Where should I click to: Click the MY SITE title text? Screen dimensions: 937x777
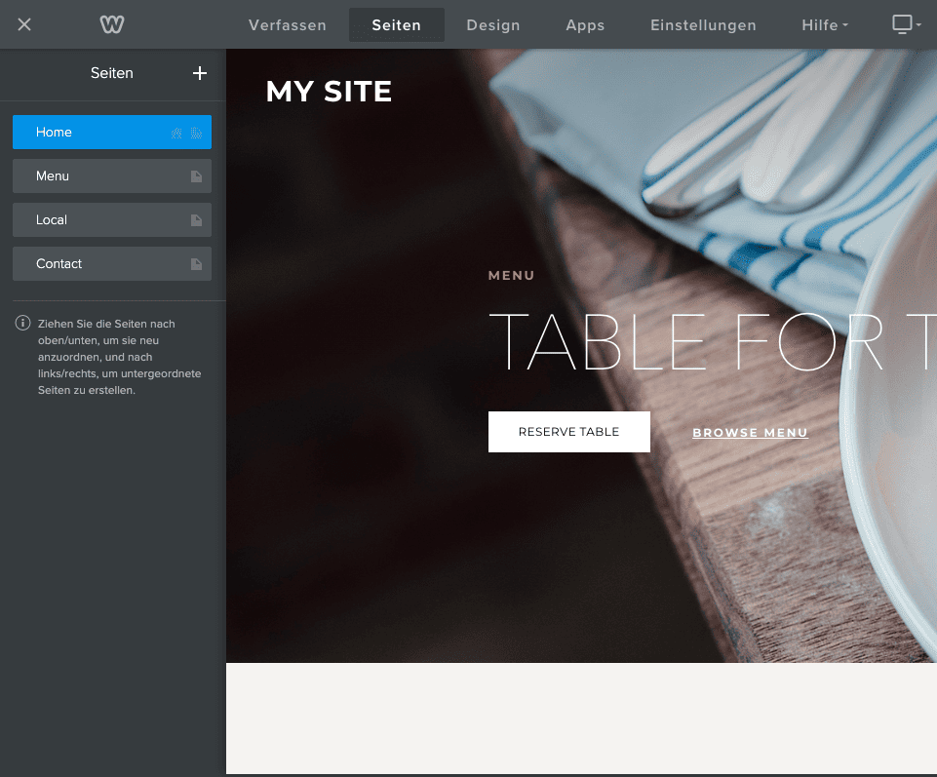coord(329,92)
